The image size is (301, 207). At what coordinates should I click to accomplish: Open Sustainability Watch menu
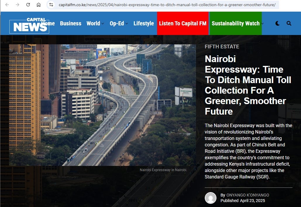(235, 23)
